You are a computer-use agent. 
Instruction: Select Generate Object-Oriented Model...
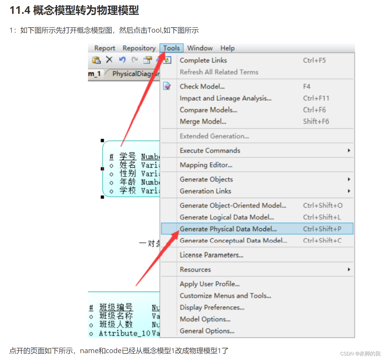257,206
